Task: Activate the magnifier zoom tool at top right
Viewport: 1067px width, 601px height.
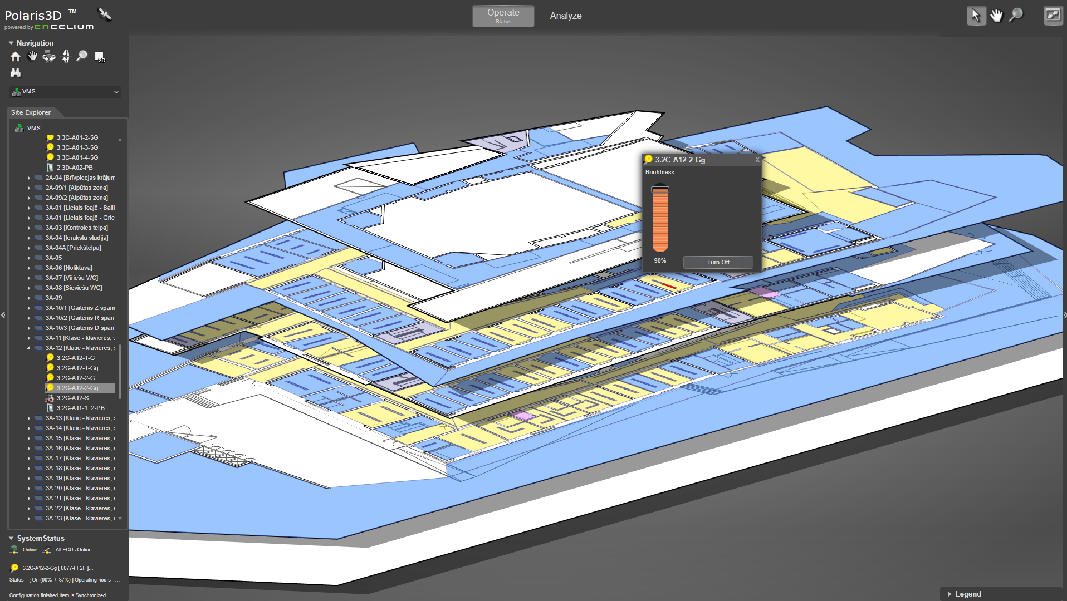Action: click(x=1016, y=15)
